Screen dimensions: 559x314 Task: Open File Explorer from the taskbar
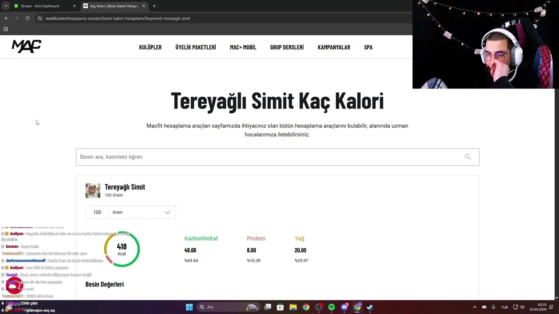click(x=293, y=307)
